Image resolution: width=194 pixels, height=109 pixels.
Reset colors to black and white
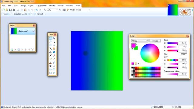132,49
